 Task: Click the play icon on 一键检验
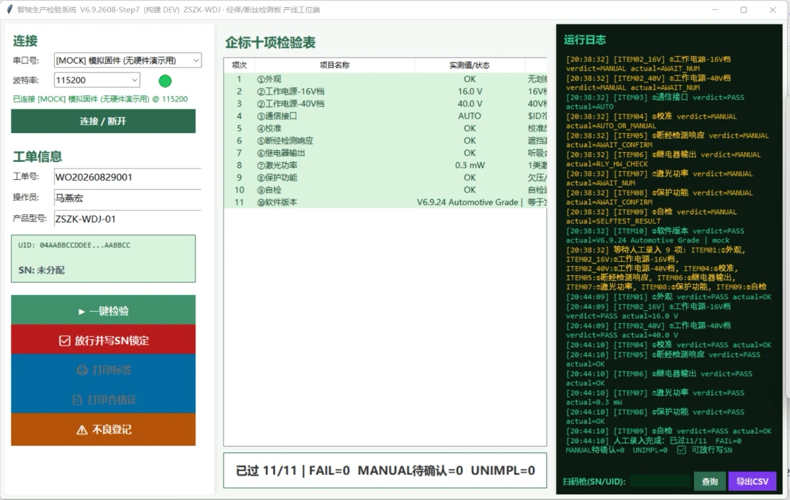point(82,311)
